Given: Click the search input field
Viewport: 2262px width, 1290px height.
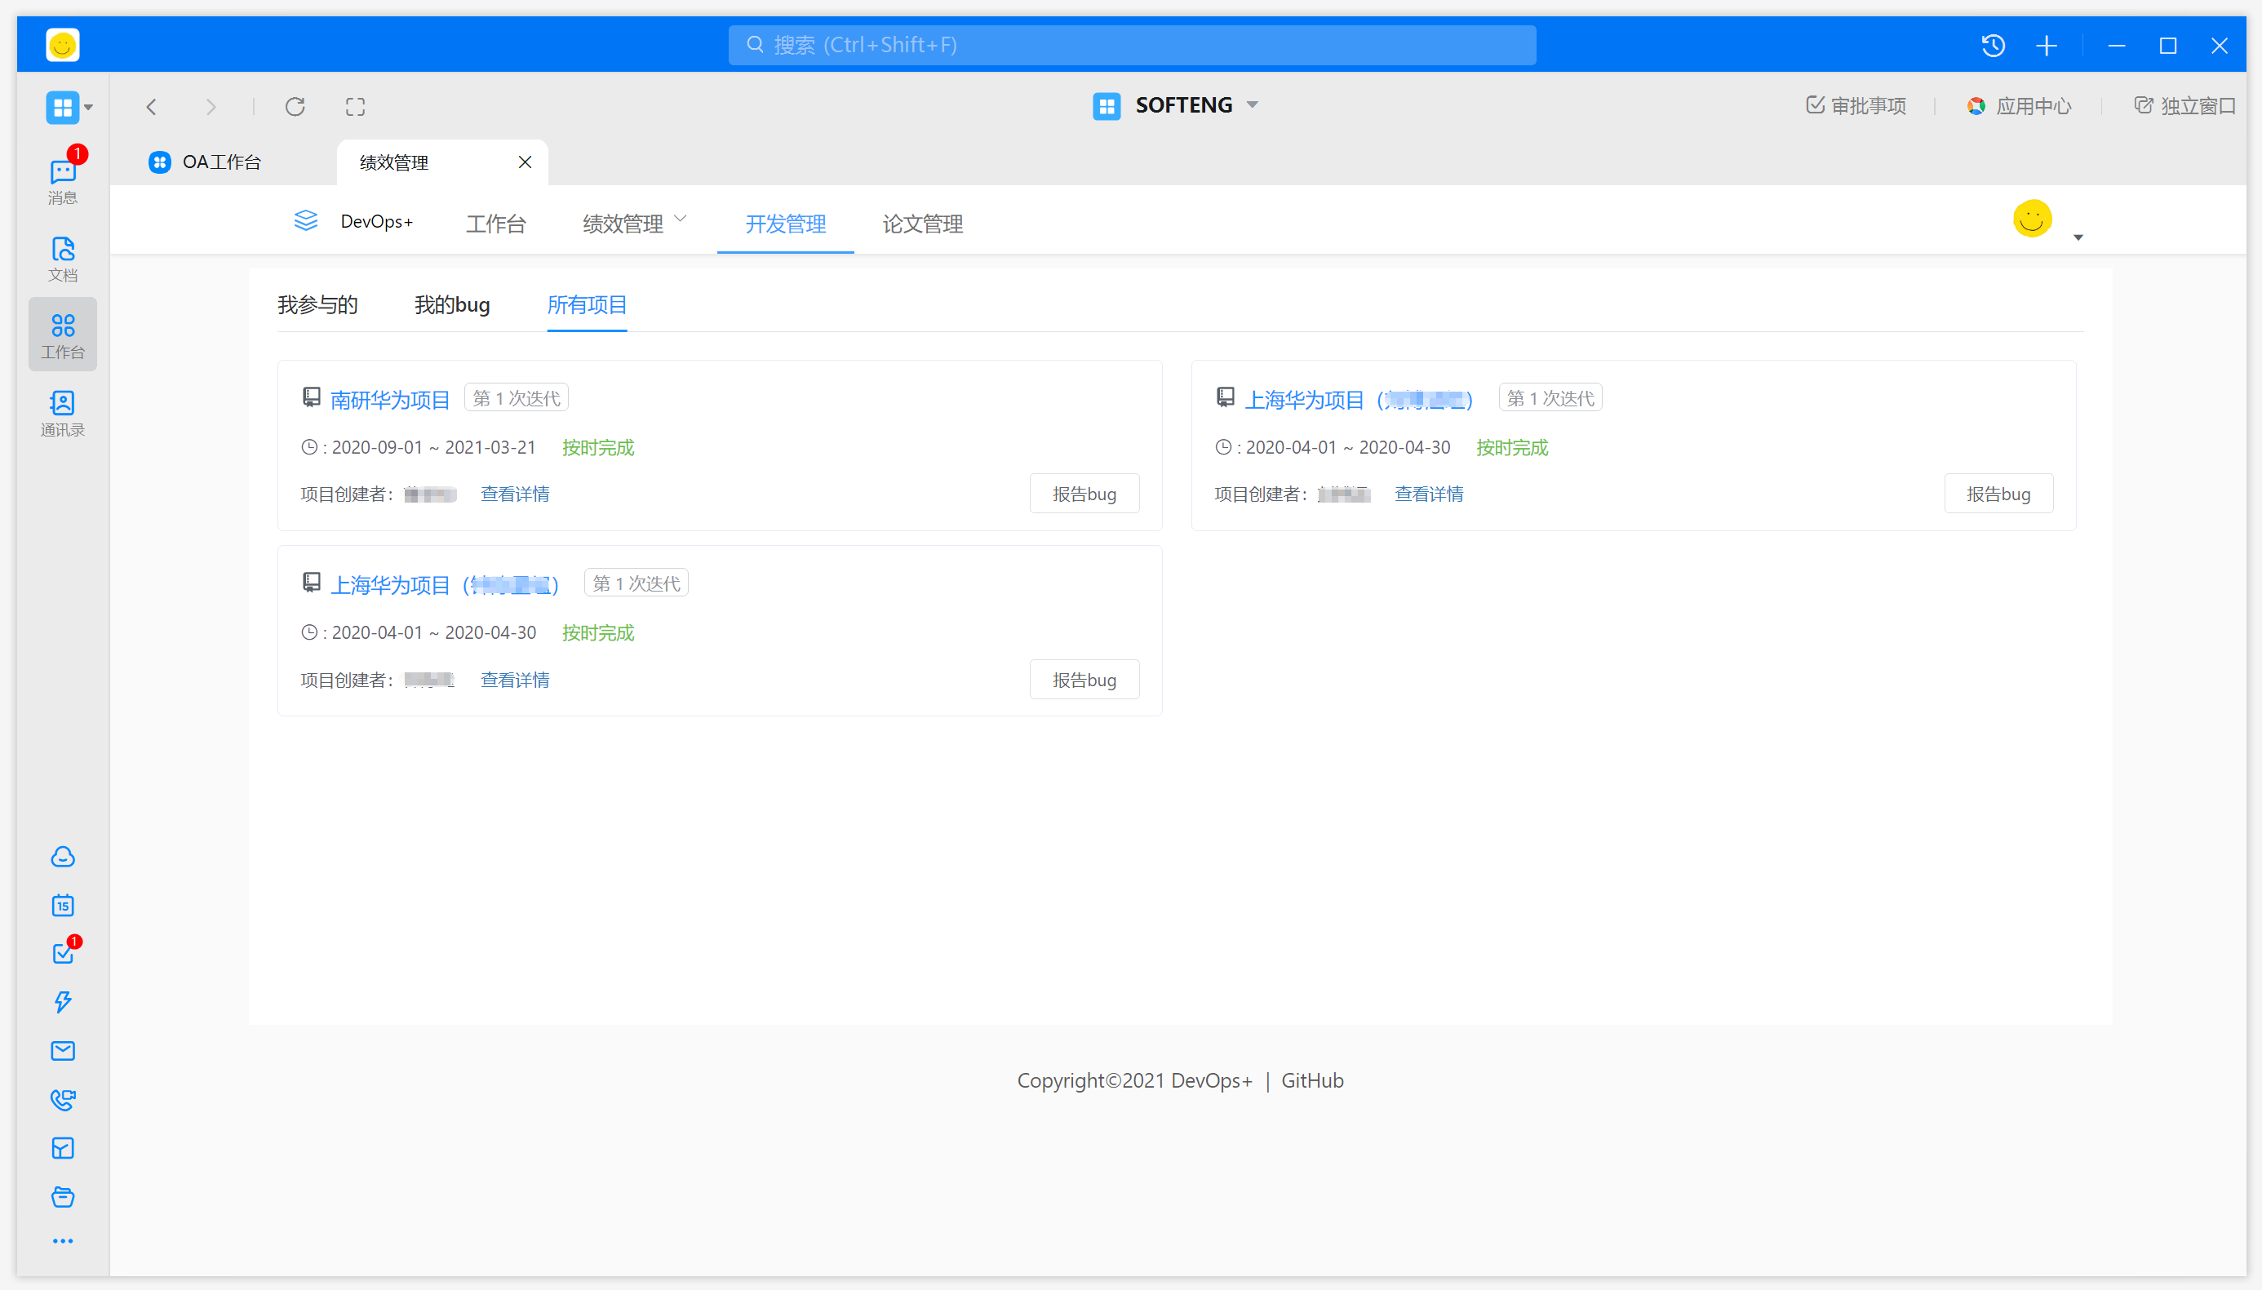Looking at the screenshot, I should (1132, 45).
